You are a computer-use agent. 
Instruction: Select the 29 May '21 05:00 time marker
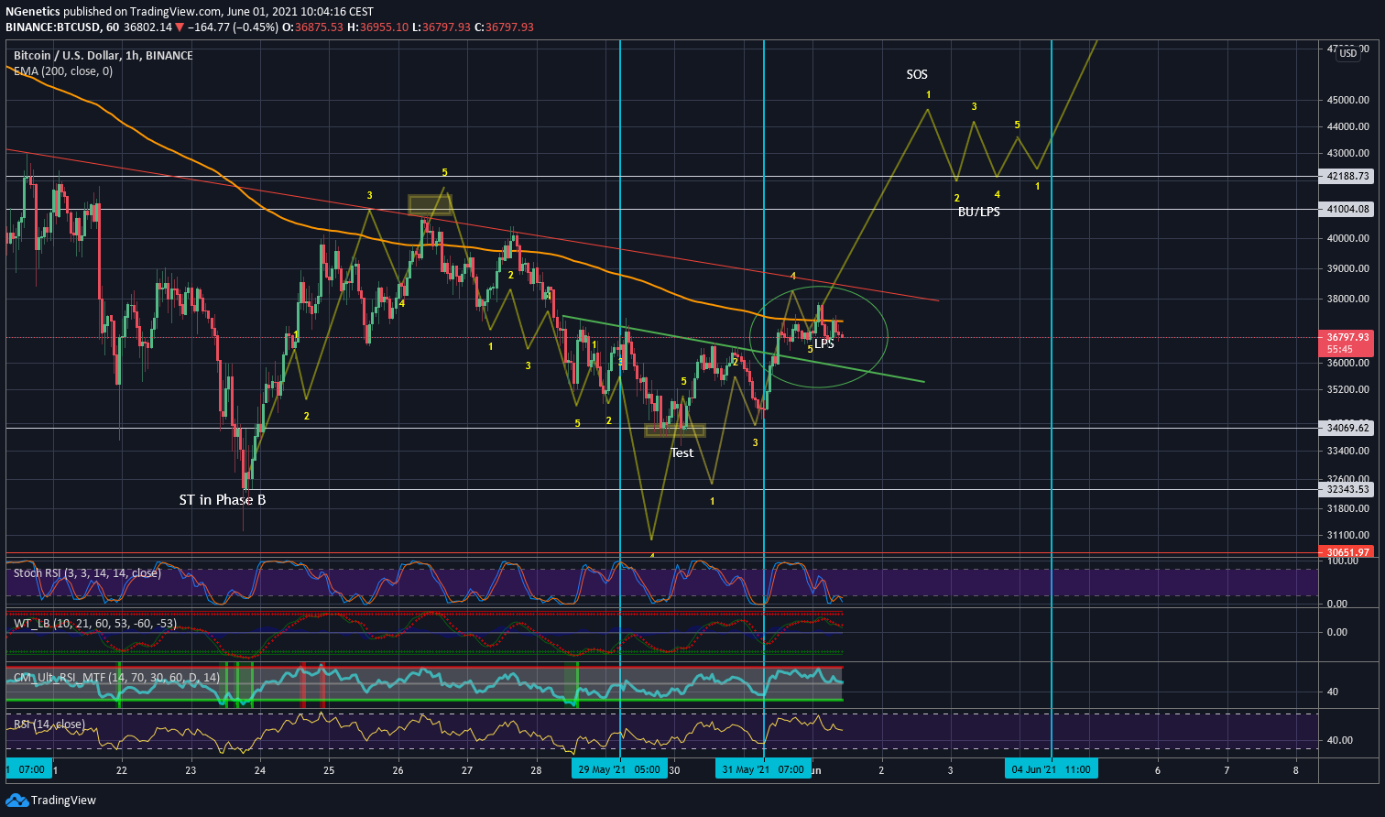[620, 769]
